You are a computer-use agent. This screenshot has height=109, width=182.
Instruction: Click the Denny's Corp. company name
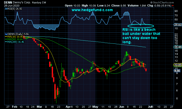pyautogui.click(x=22, y=2)
